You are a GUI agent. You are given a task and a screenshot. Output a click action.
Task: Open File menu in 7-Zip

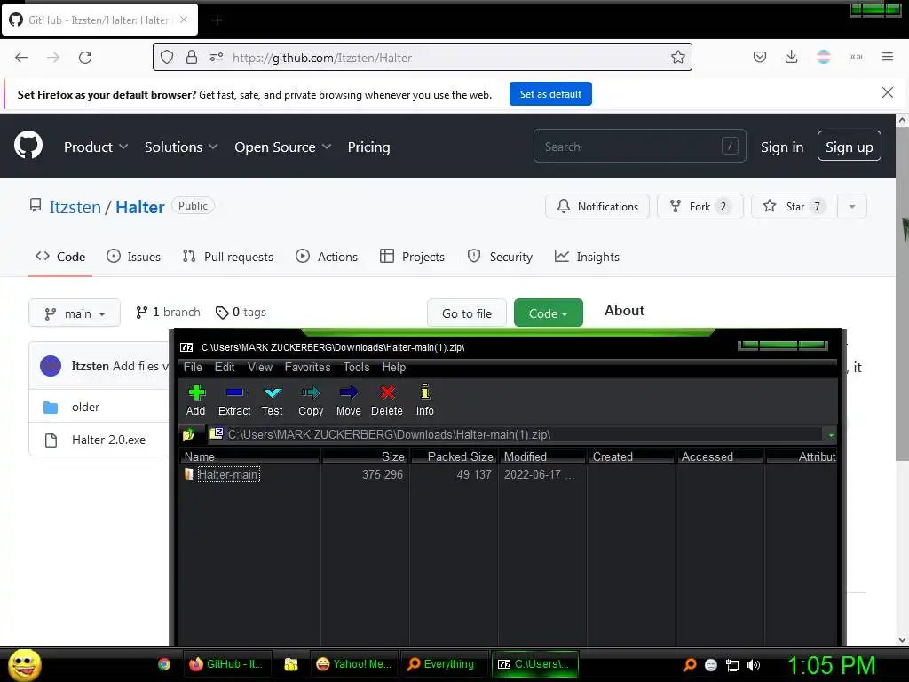pos(193,367)
